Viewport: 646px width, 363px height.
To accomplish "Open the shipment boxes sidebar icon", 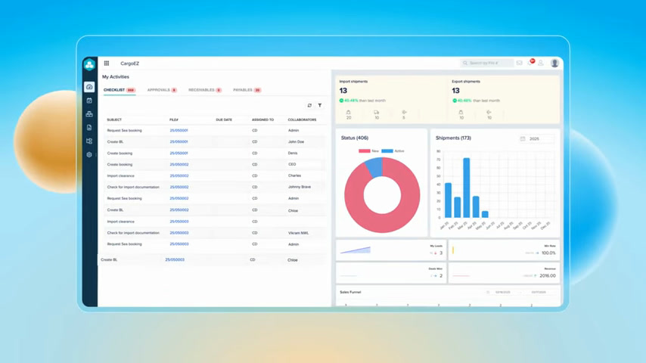I will click(89, 114).
